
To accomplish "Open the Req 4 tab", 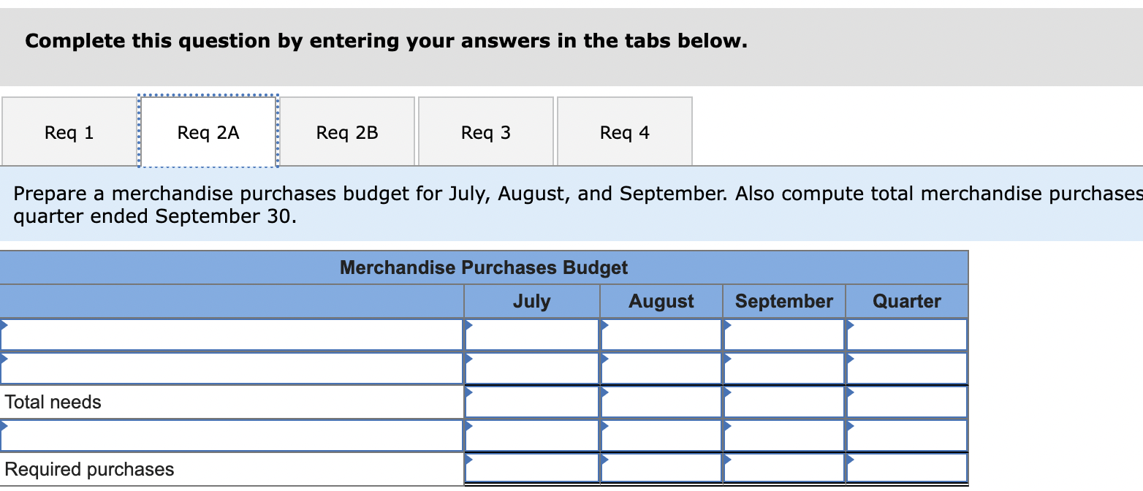I will point(625,132).
